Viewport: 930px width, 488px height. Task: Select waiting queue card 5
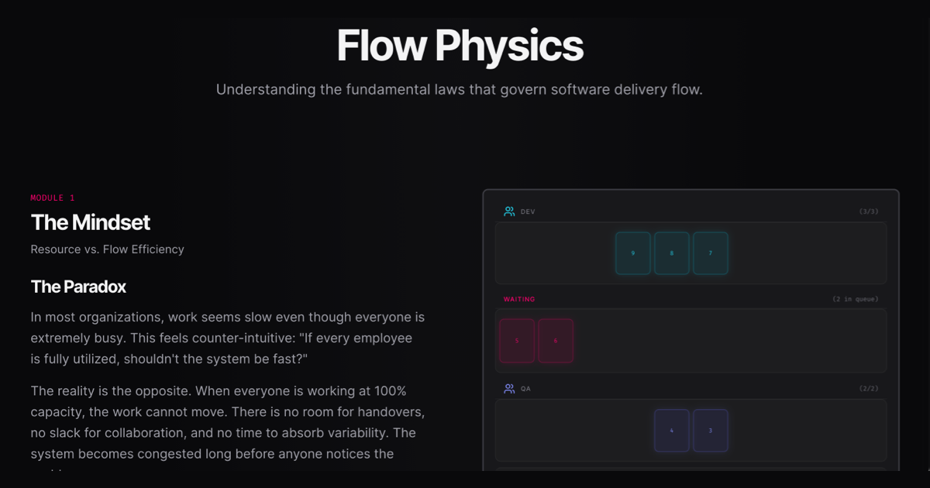click(x=517, y=341)
